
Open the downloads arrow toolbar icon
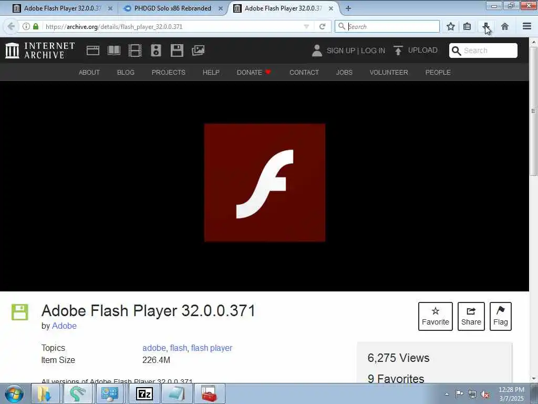(x=486, y=26)
